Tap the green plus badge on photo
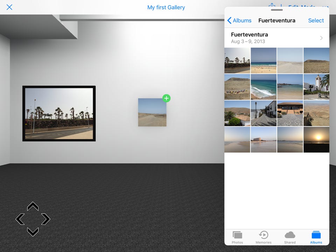 (166, 98)
